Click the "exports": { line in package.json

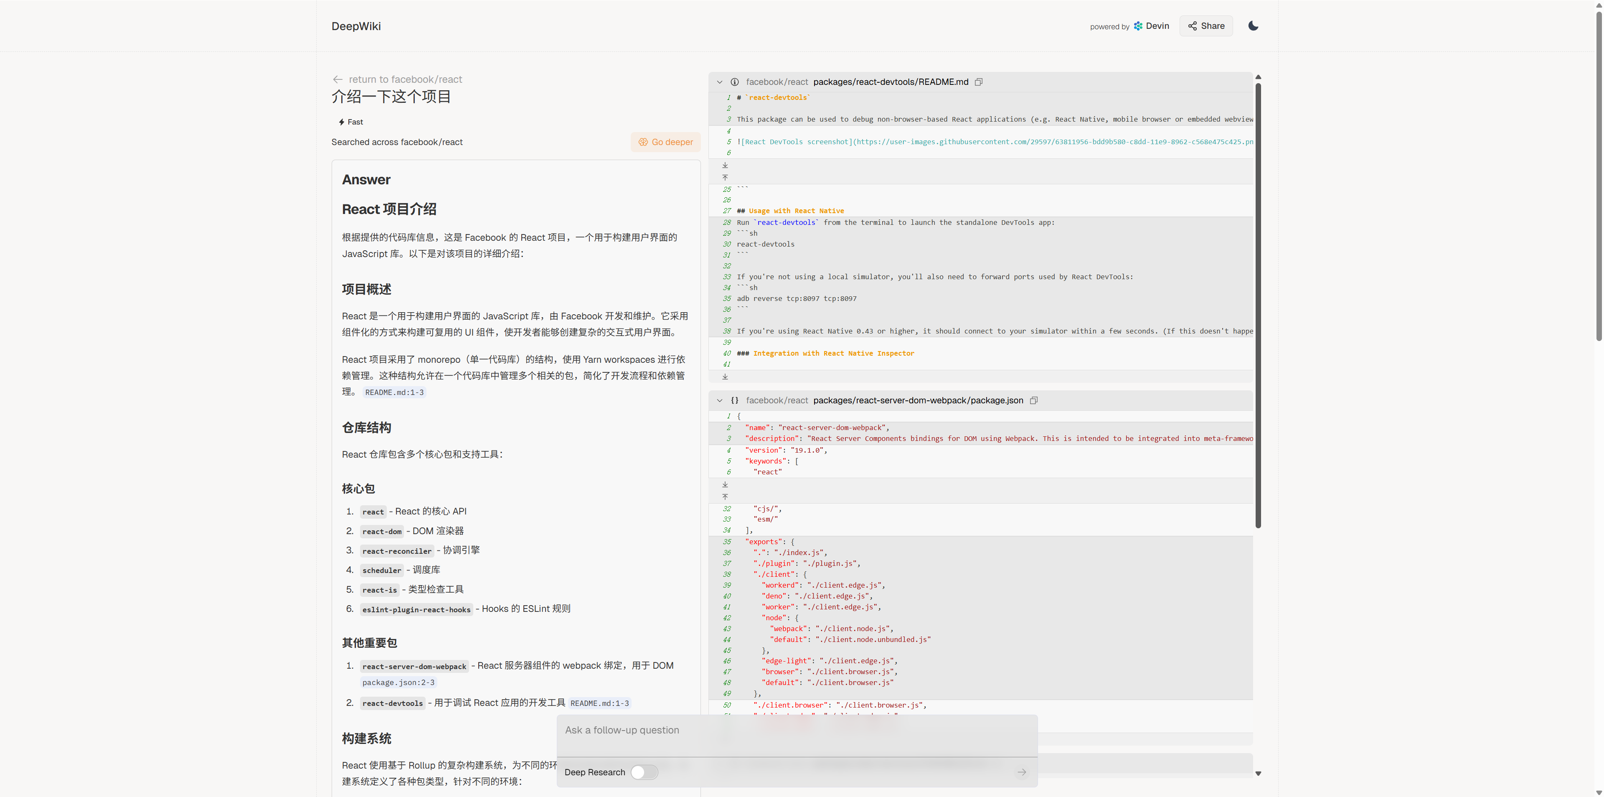click(x=769, y=542)
